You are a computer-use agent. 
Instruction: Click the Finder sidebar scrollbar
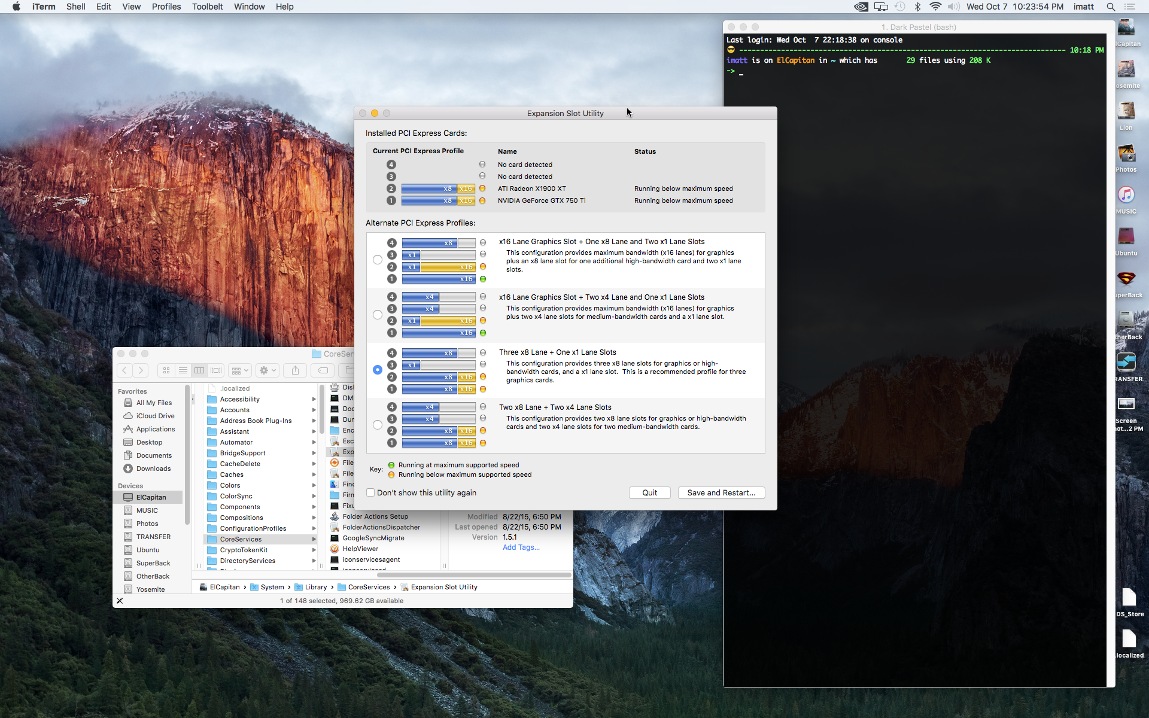tap(188, 455)
